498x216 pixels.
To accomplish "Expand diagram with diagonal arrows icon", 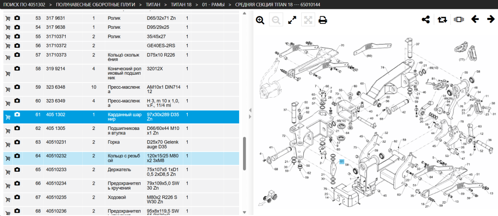I will tap(292, 20).
